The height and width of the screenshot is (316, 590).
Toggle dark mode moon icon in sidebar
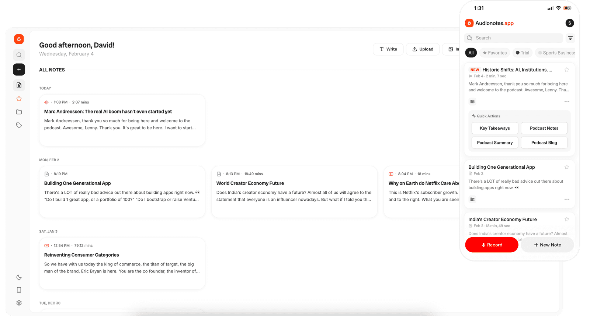click(x=19, y=277)
